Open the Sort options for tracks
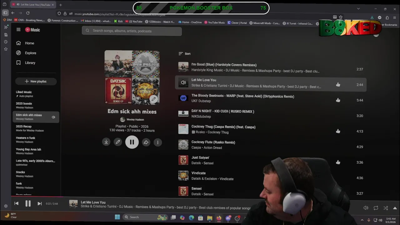 (184, 54)
